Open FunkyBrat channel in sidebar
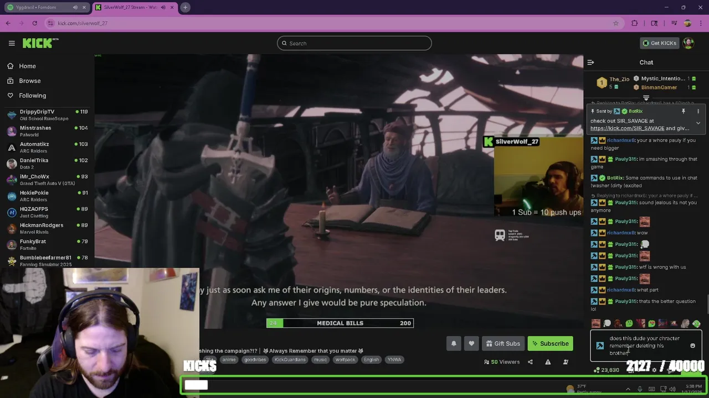 (47, 244)
